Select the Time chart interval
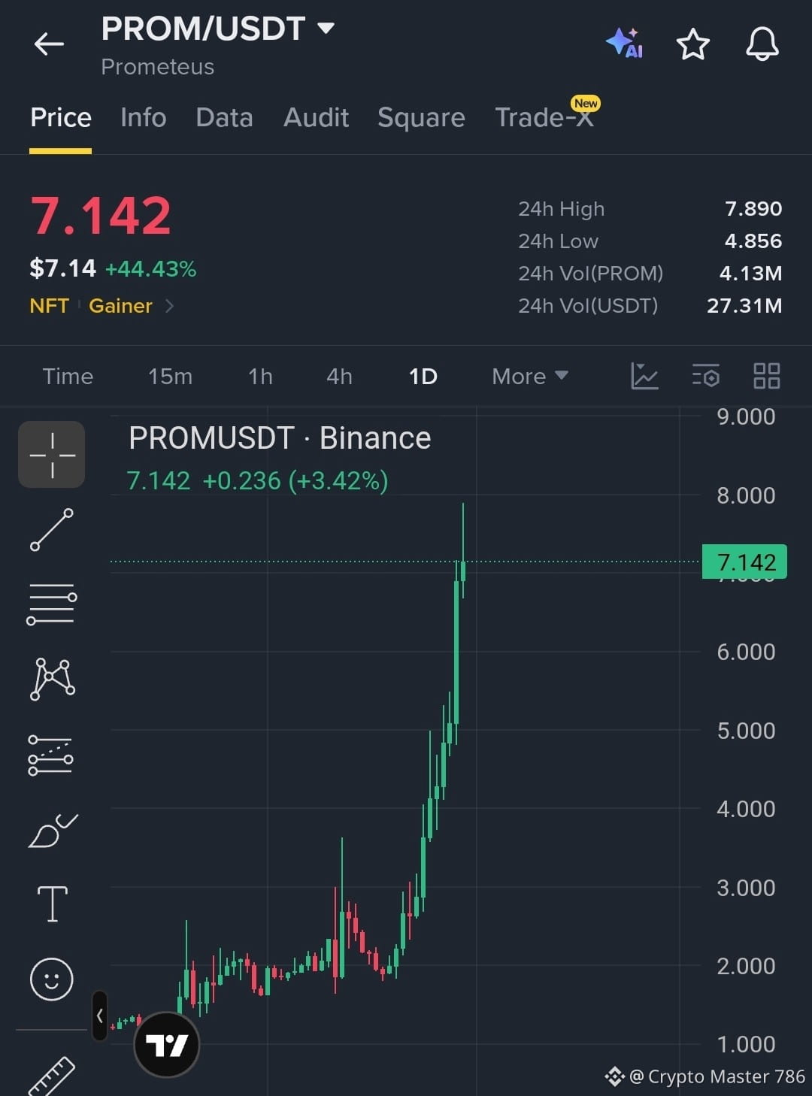This screenshot has height=1096, width=812. click(x=68, y=376)
